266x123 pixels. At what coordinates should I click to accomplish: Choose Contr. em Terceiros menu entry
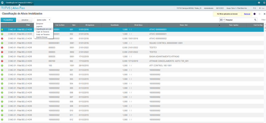point(43,34)
